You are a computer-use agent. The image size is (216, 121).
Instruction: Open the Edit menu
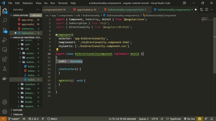pyautogui.click(x=17, y=3)
